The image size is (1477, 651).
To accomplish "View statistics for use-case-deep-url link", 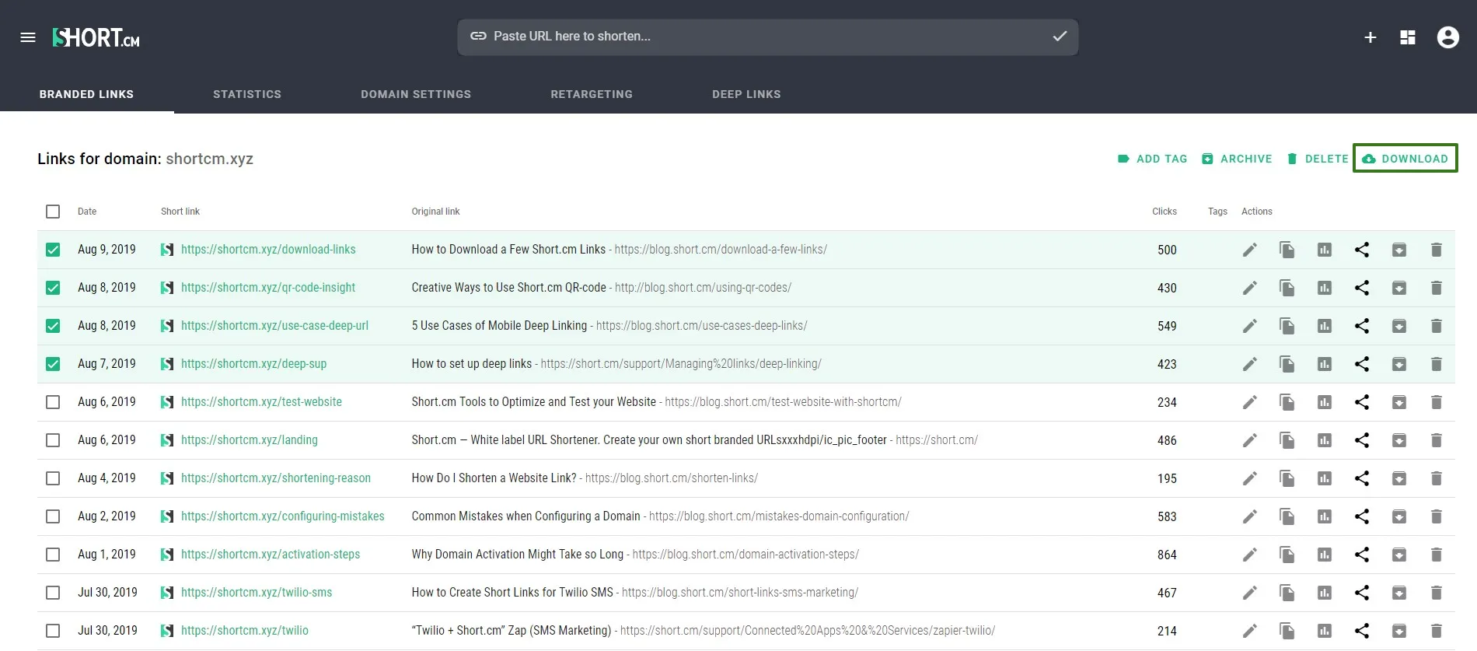I will [x=1325, y=326].
